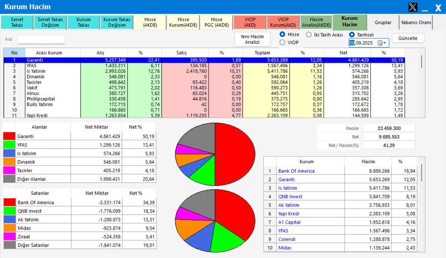Click the gray Diğer Satanlar swatch
Viewport: 446px width, 258px height.
pyautogui.click(x=9, y=245)
